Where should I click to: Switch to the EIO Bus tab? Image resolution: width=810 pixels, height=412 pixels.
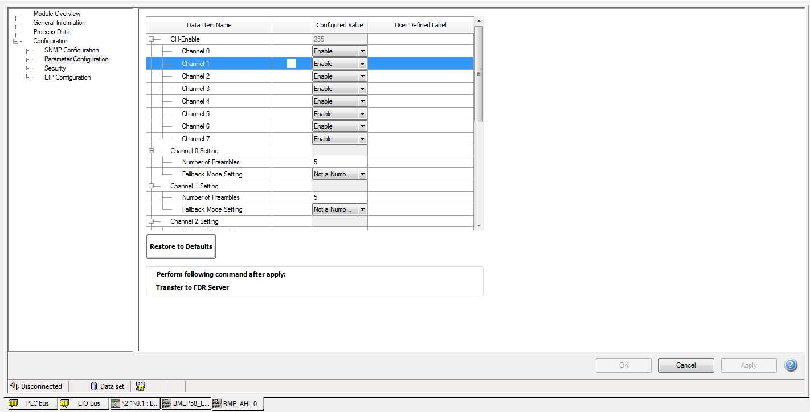[x=83, y=403]
